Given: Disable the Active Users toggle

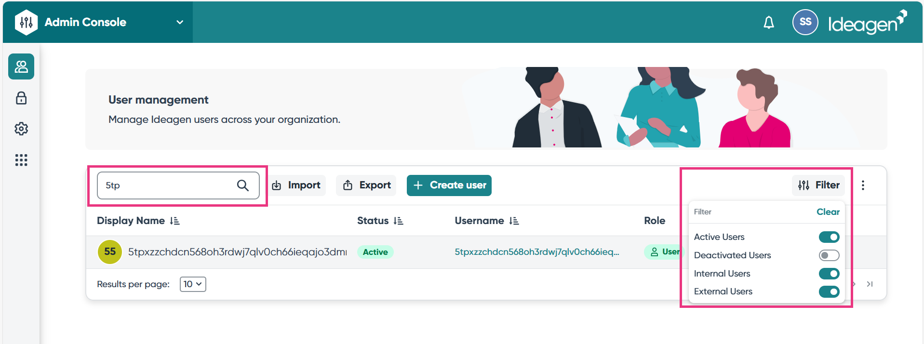Looking at the screenshot, I should coord(829,237).
